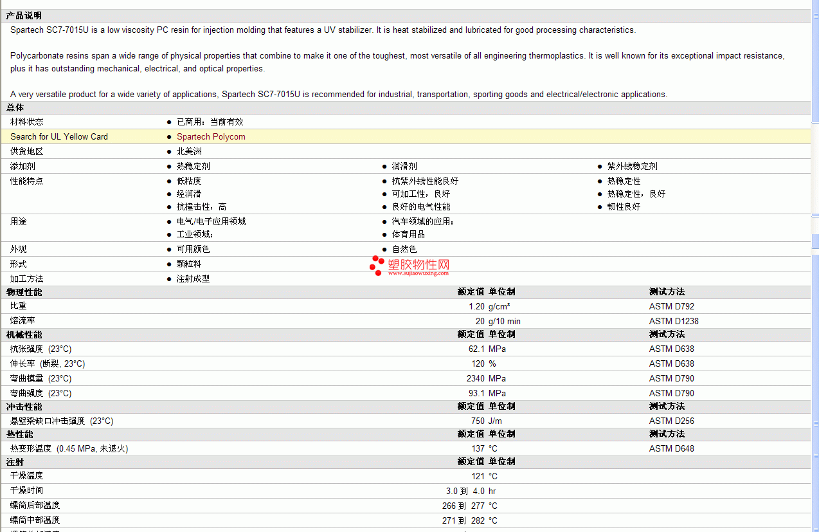Click the 比重 property label
The image size is (819, 532).
click(x=19, y=306)
